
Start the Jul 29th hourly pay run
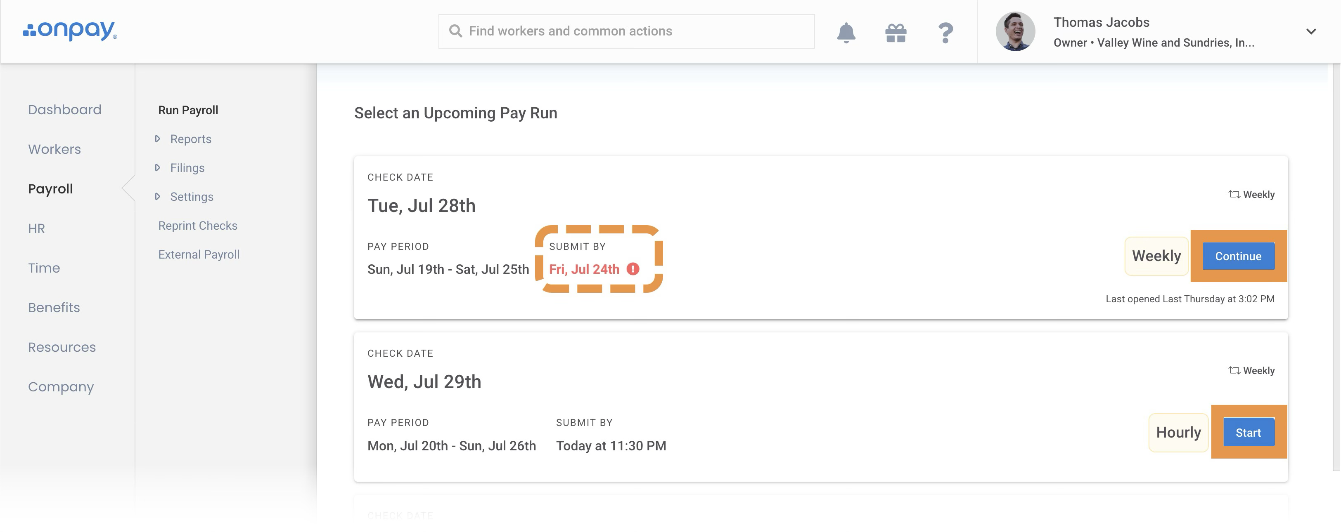pos(1249,432)
